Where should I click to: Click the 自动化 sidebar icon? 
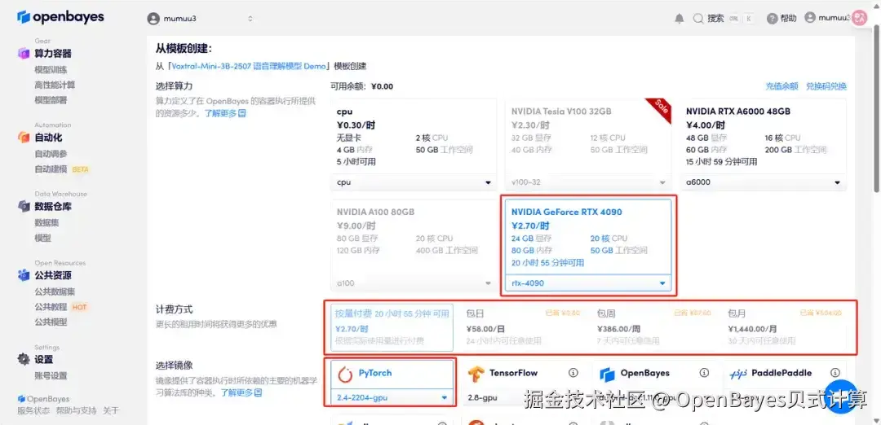coord(23,138)
